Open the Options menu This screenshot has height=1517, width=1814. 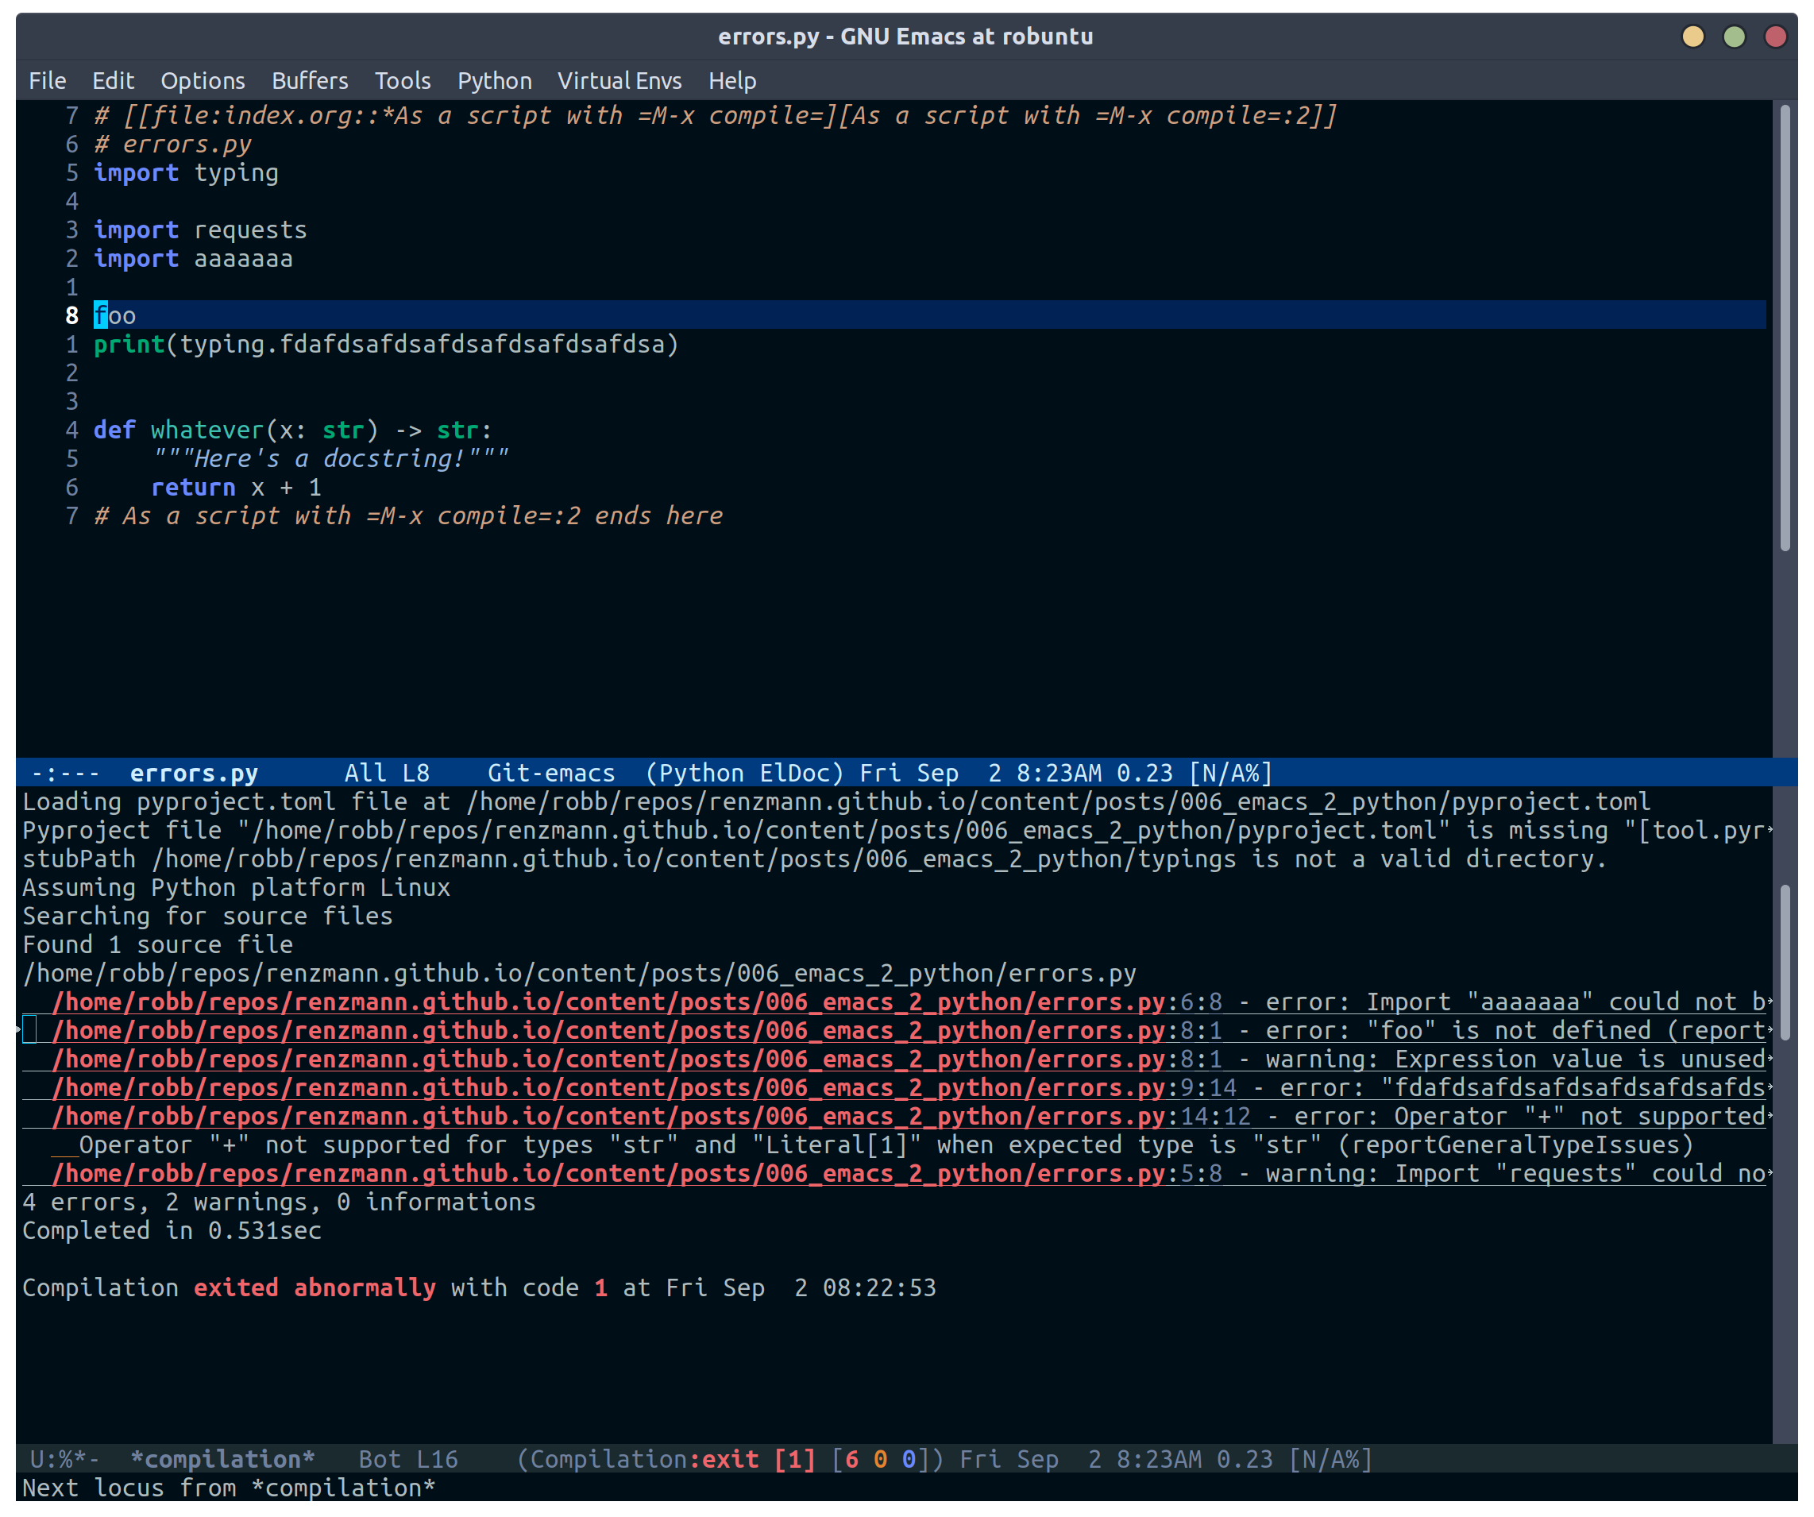point(203,80)
